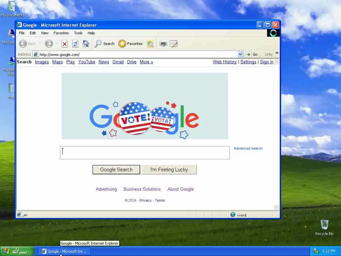Expand the Forward button history dropdown

click(57, 44)
